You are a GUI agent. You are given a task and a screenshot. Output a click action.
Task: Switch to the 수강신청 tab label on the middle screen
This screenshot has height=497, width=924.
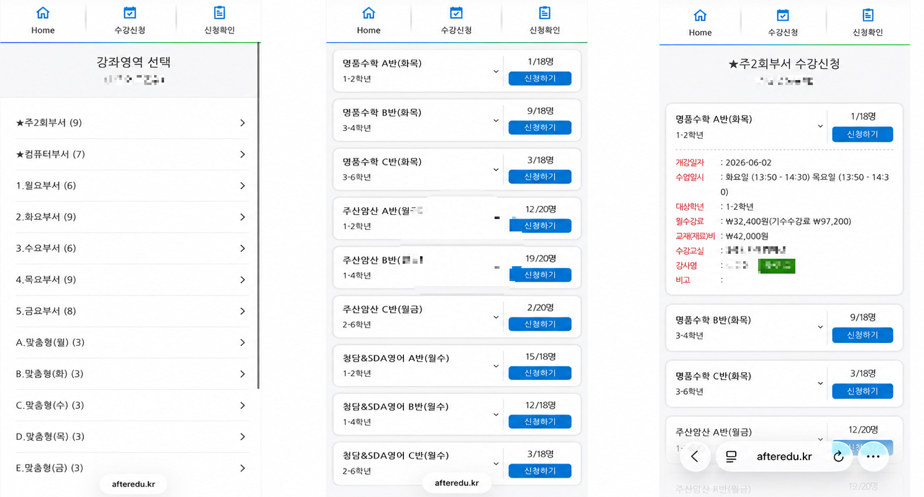click(x=456, y=30)
